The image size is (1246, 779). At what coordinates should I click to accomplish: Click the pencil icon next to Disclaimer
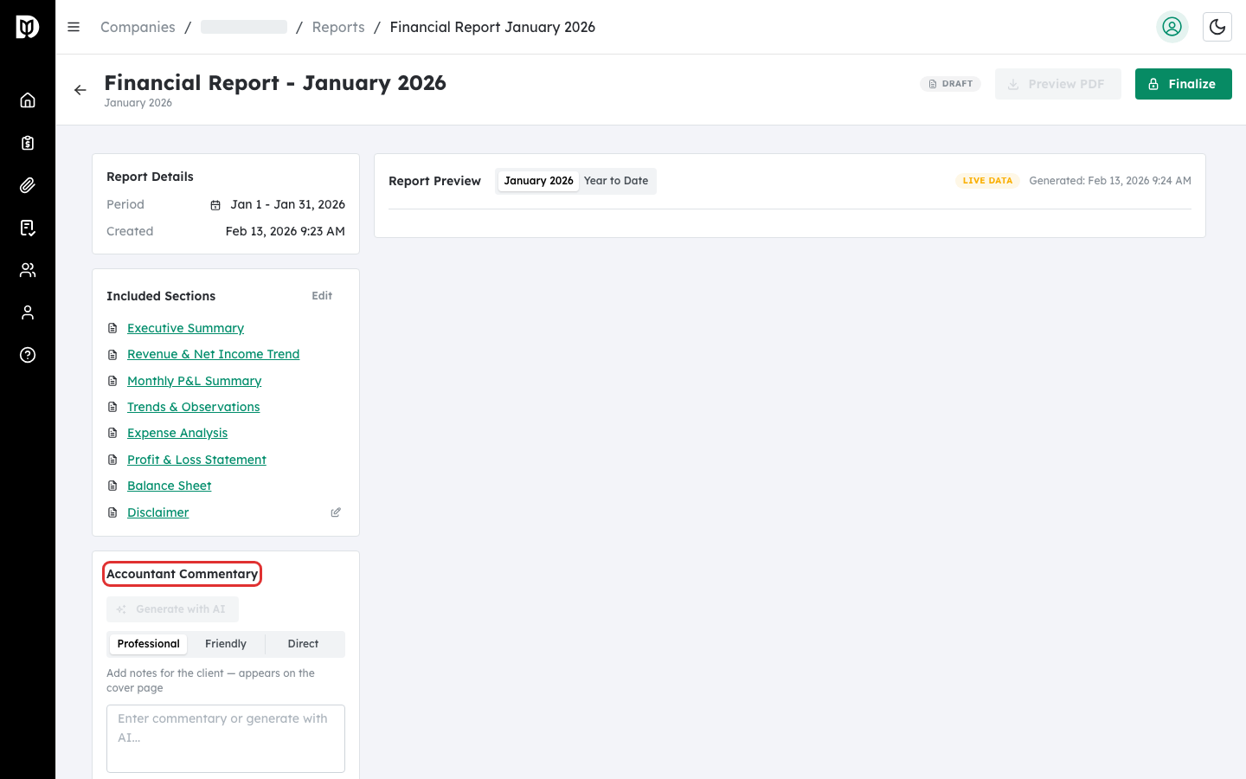coord(336,512)
